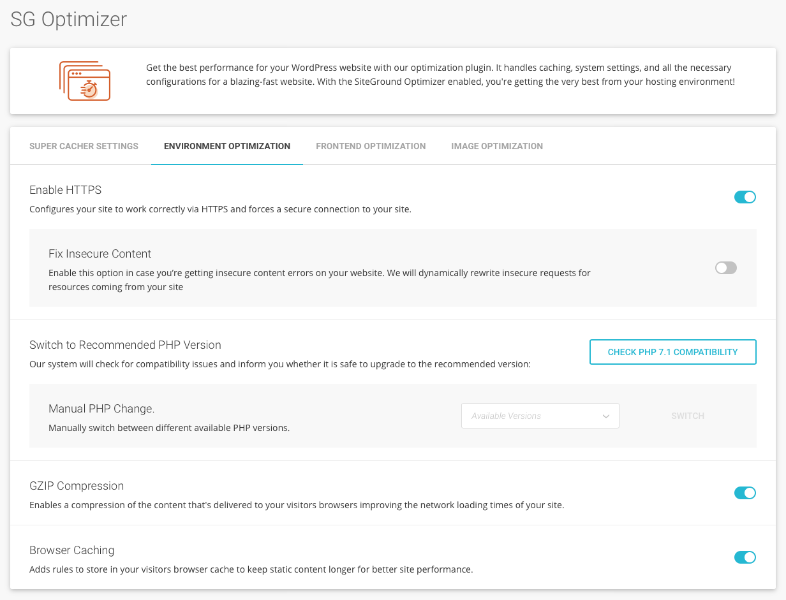Go to Frontend Optimization tab

pyautogui.click(x=371, y=146)
